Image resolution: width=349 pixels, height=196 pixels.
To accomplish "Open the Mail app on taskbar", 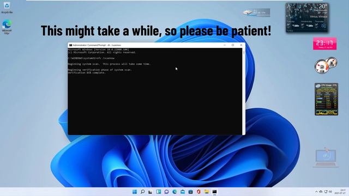I will (183, 192).
